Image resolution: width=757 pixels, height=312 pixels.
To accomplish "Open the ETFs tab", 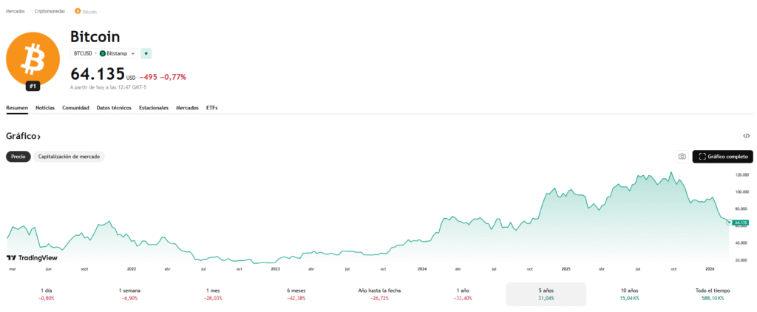I will coord(212,108).
